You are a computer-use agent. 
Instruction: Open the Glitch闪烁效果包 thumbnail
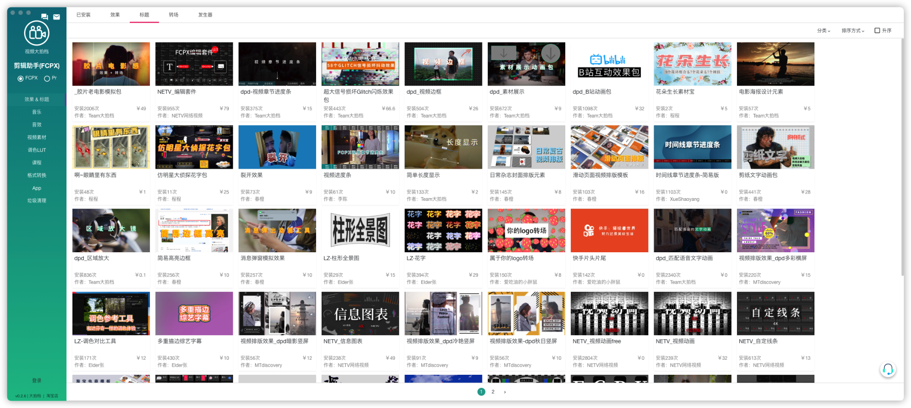[360, 64]
